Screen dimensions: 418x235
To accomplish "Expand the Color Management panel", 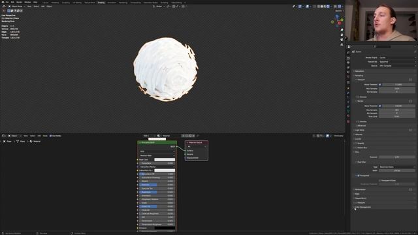I will [362, 207].
